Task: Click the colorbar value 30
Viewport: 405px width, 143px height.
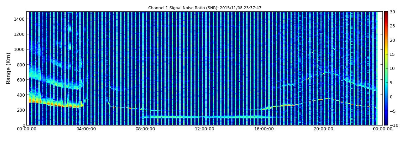Action: [x=393, y=12]
